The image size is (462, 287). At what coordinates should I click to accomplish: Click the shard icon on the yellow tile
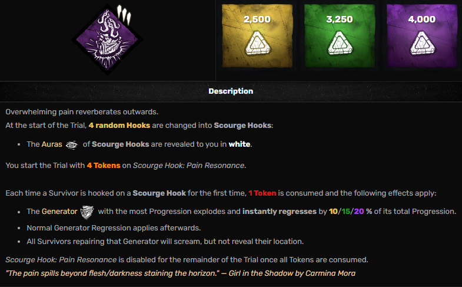coord(257,43)
